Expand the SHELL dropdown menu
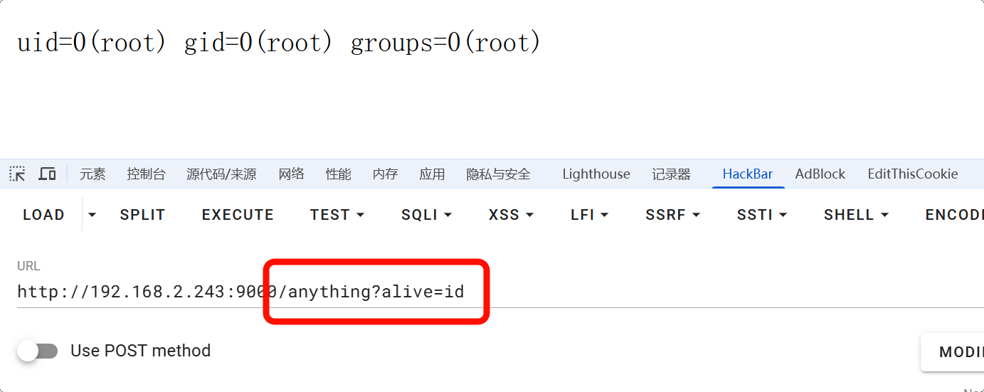This screenshot has width=984, height=392. click(x=856, y=215)
